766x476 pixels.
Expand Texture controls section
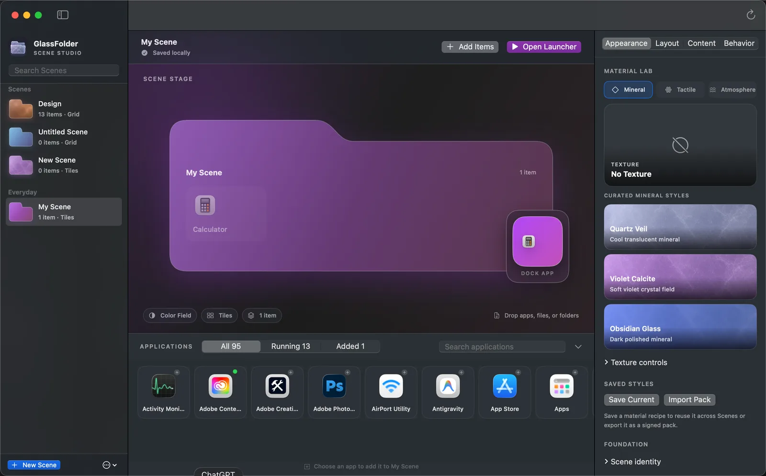(636, 363)
